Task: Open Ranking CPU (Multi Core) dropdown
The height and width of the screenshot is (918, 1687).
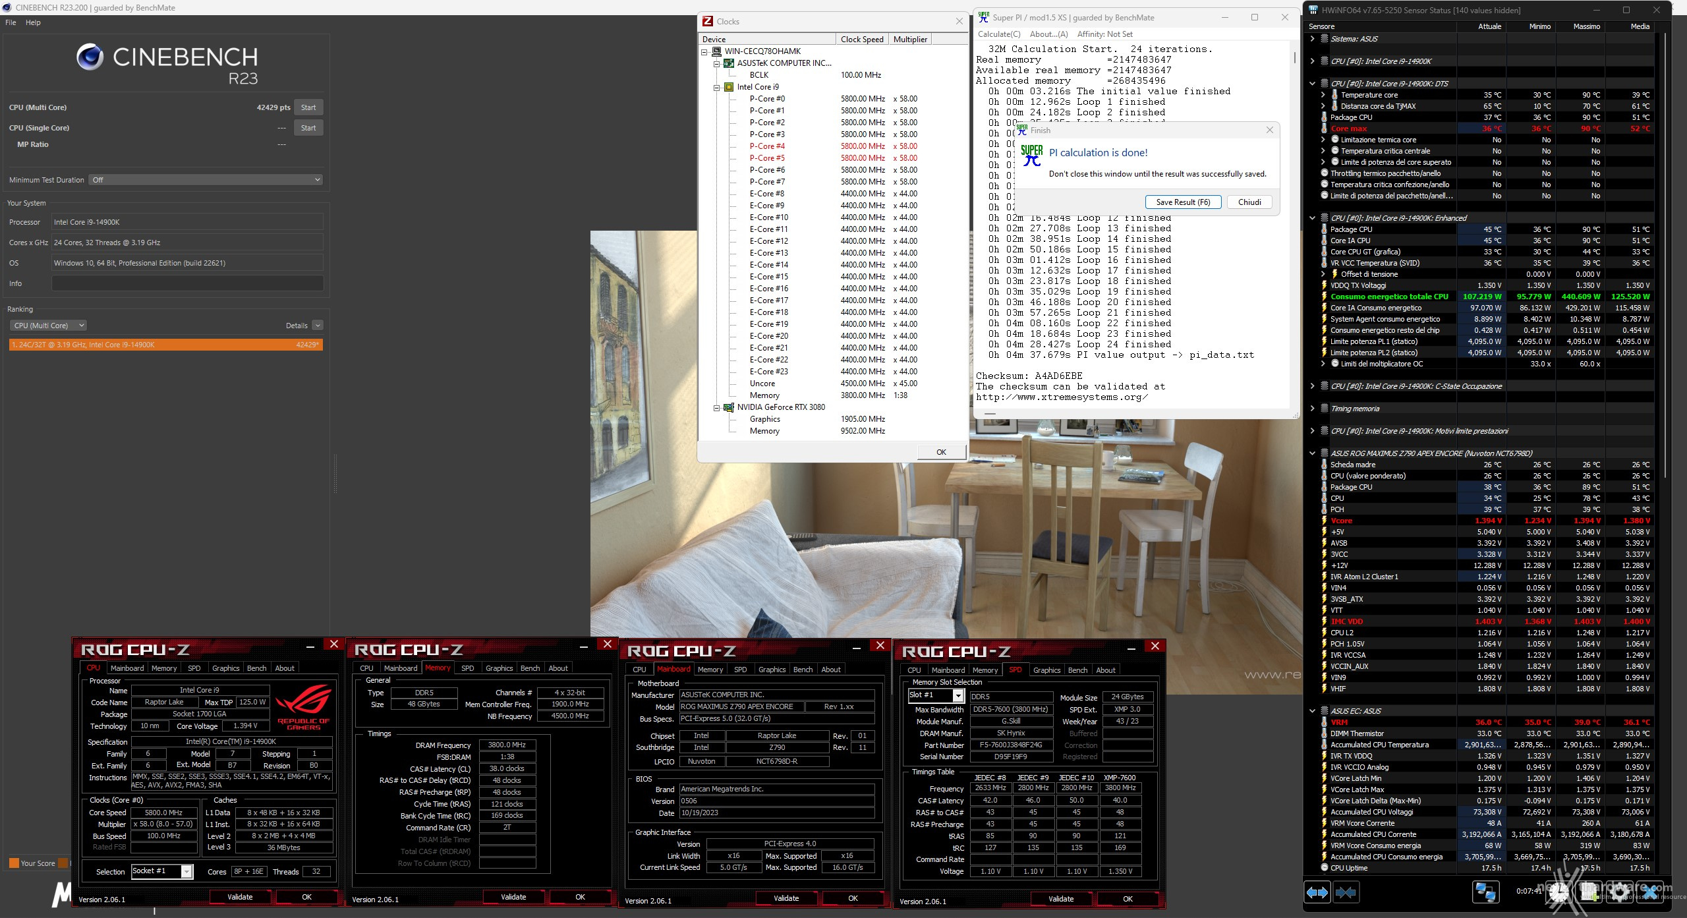Action: click(49, 326)
